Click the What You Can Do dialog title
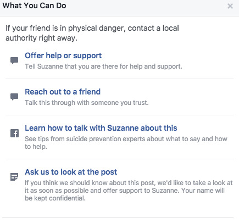 click(34, 5)
